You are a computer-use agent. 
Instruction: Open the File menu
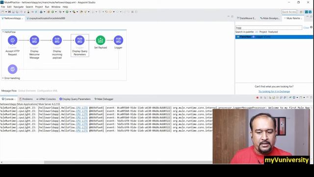click(3, 7)
